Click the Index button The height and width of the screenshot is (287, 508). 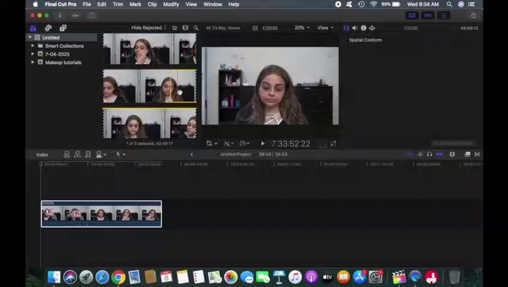pos(42,155)
